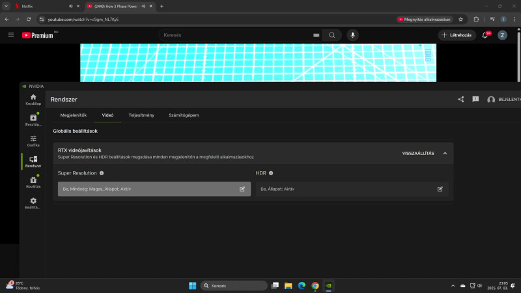Image resolution: width=521 pixels, height=293 pixels.
Task: Open the Windows Start button
Action: click(192, 286)
